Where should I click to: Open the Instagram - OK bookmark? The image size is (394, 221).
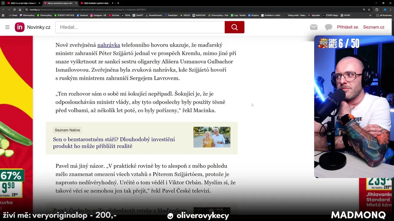click(98, 15)
